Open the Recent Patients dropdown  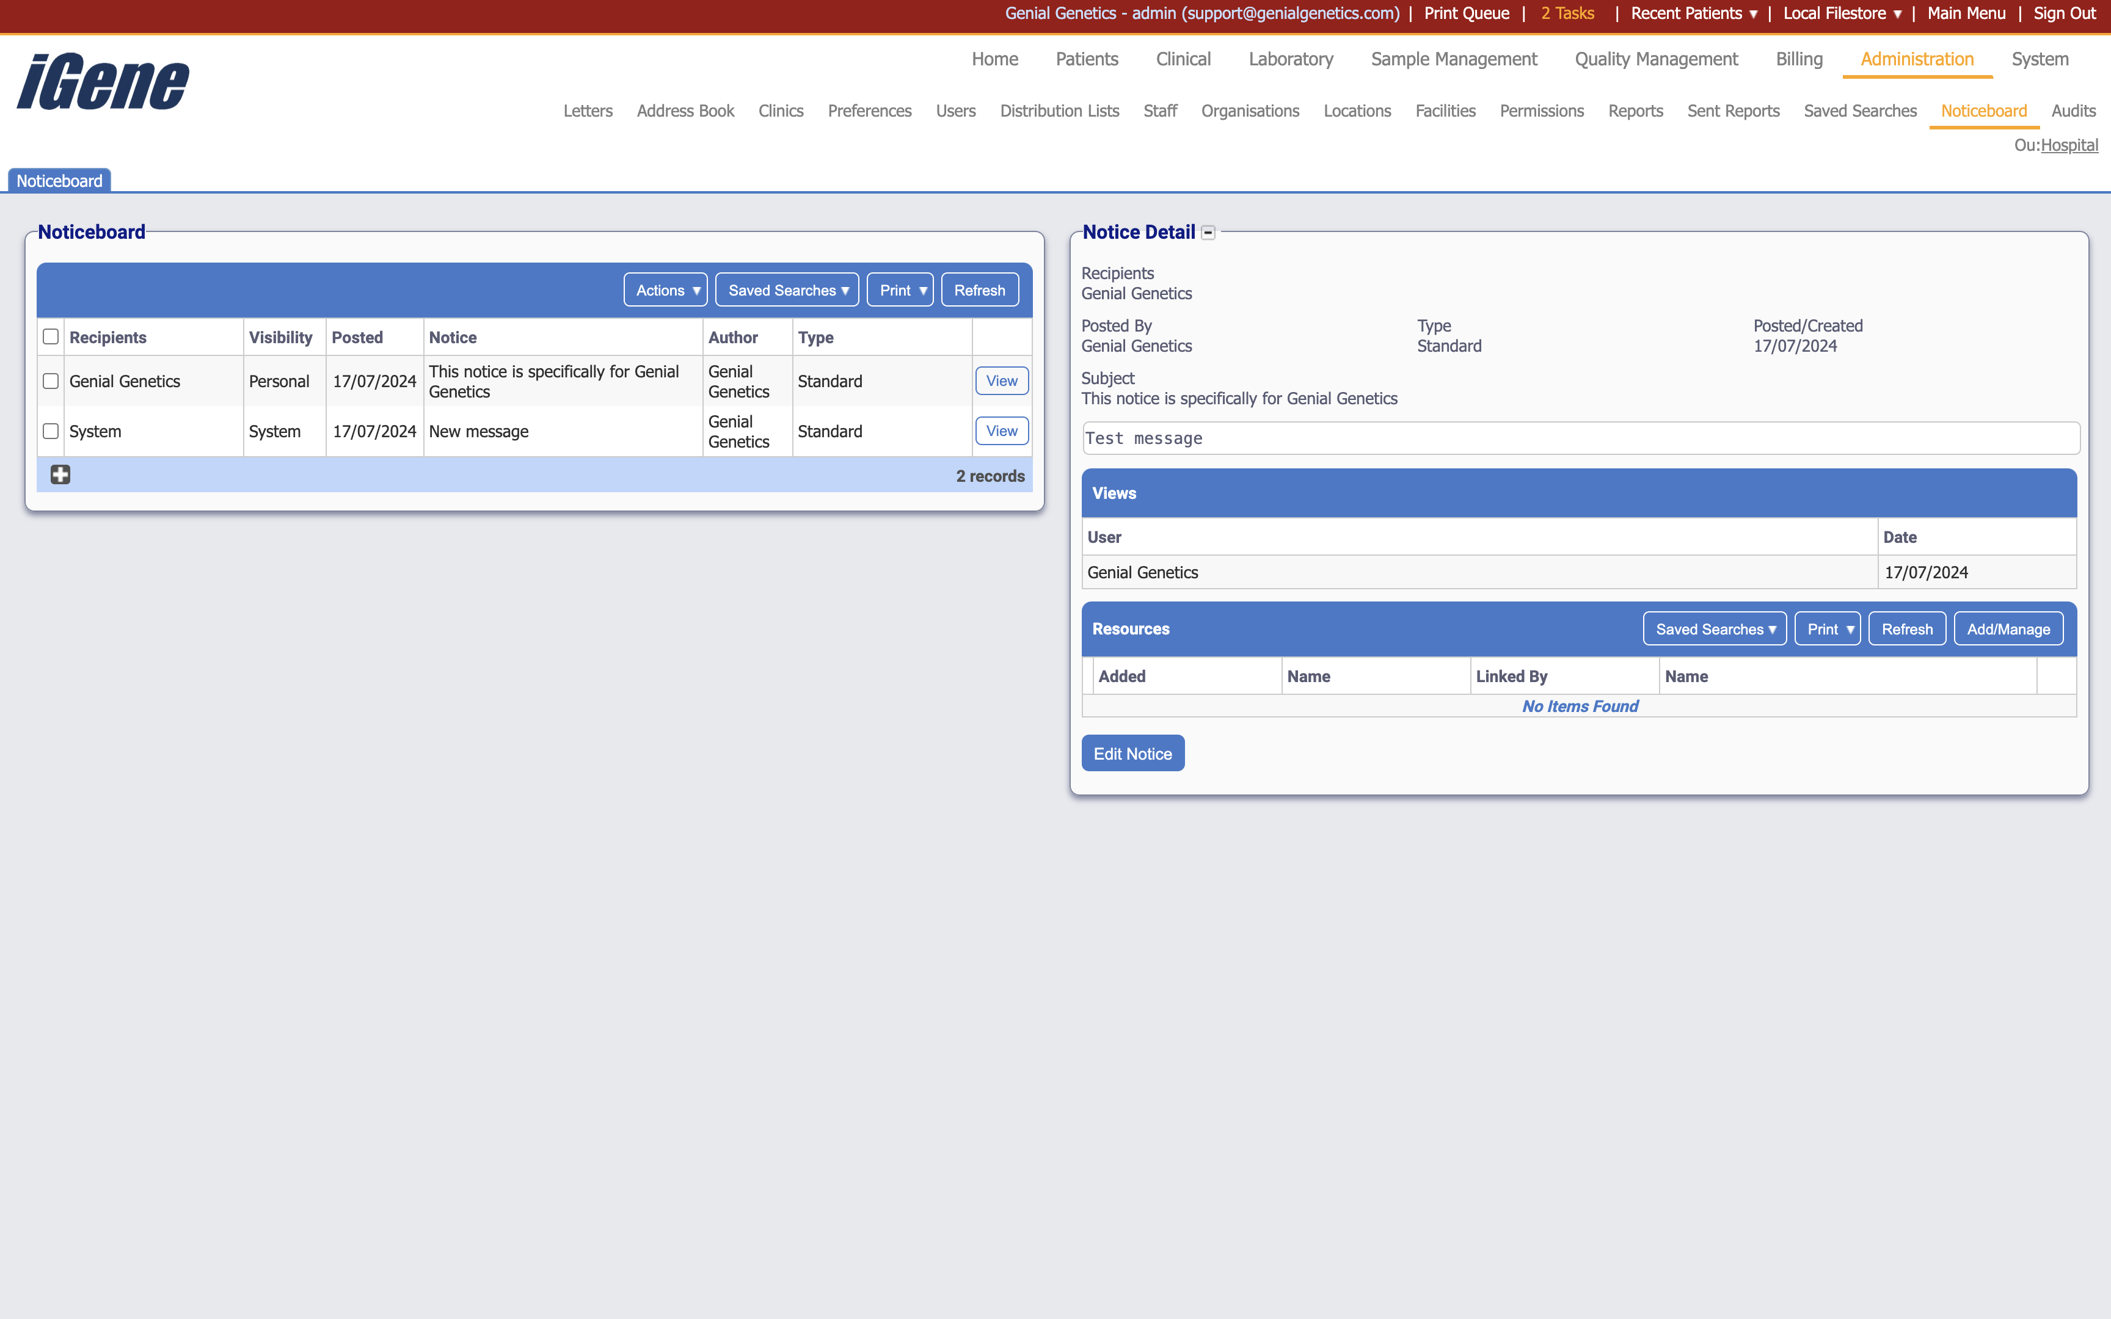[1693, 13]
